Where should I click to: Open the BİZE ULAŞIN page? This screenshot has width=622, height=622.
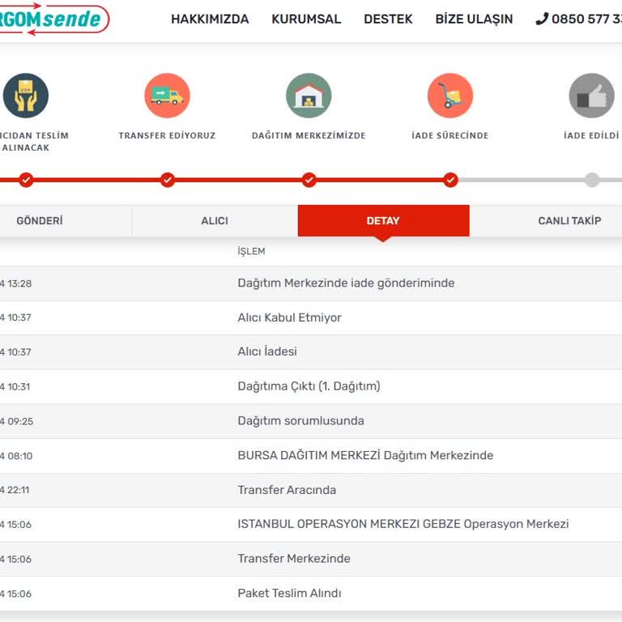pyautogui.click(x=474, y=19)
